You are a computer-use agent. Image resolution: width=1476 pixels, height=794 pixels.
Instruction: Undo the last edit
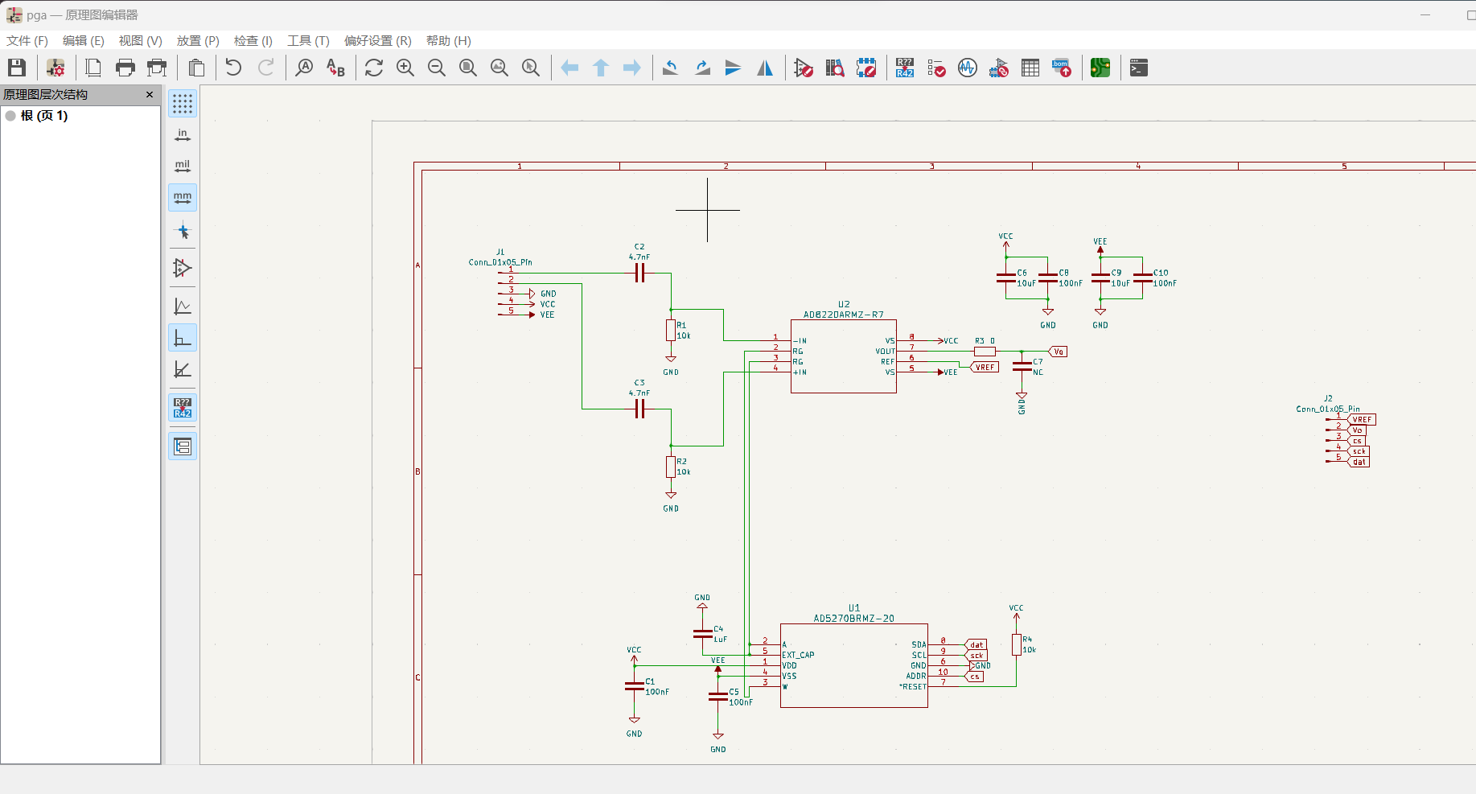point(233,68)
